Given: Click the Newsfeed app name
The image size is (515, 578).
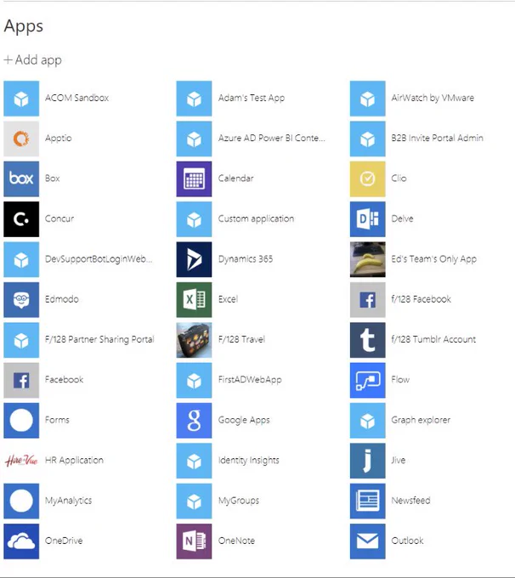Looking at the screenshot, I should (410, 500).
